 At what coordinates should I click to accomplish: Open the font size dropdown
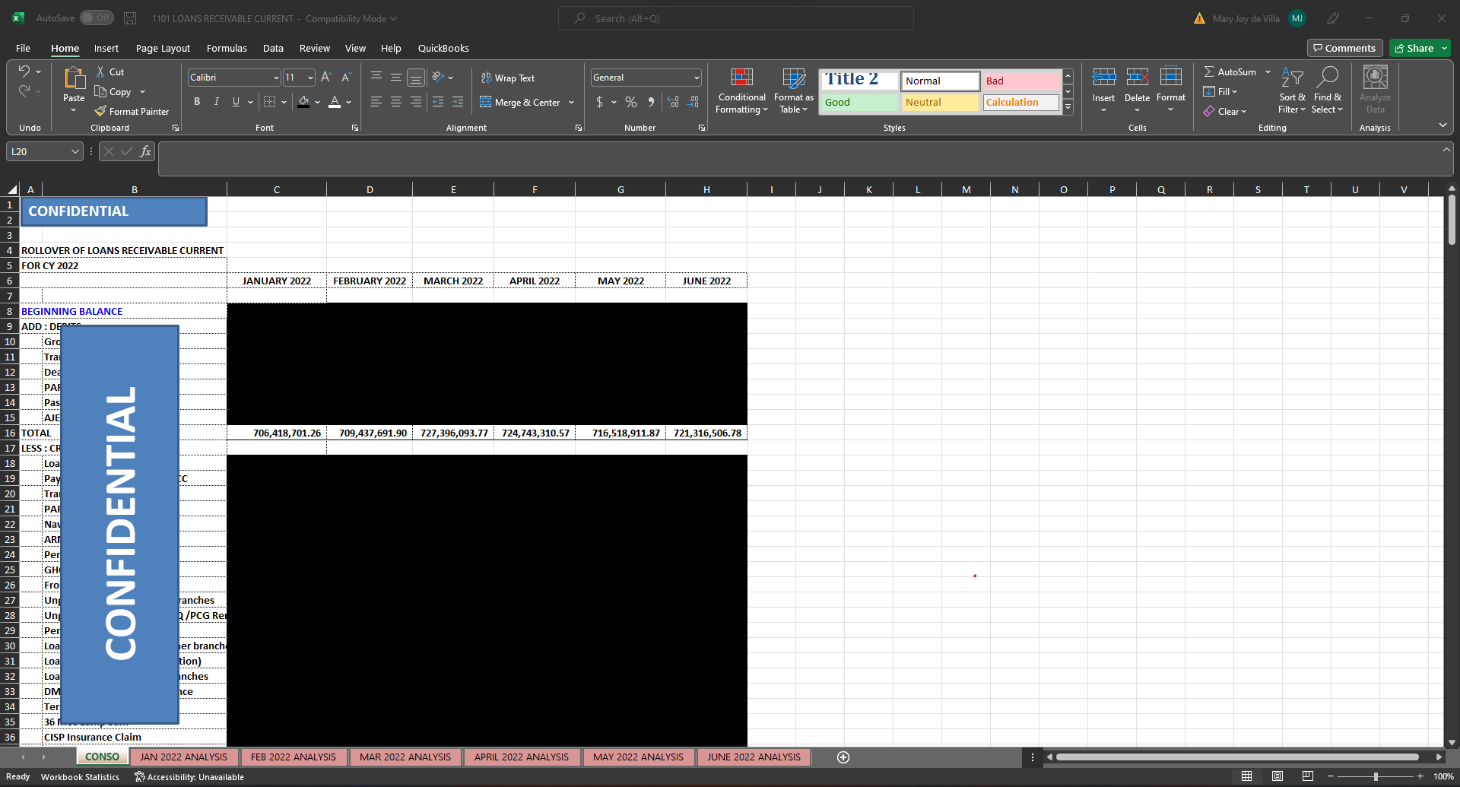pos(310,78)
